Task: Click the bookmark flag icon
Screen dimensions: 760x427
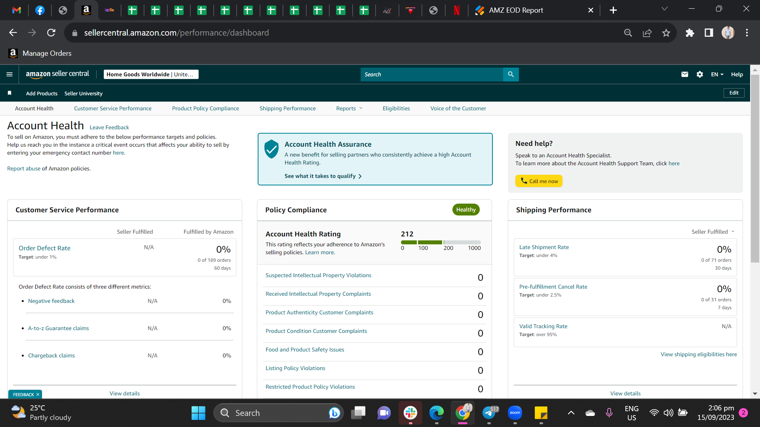Action: 9,93
